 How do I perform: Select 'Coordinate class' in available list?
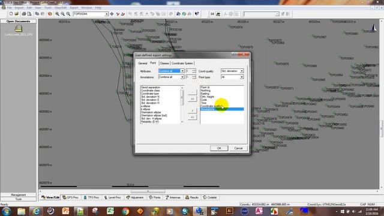pos(151,91)
